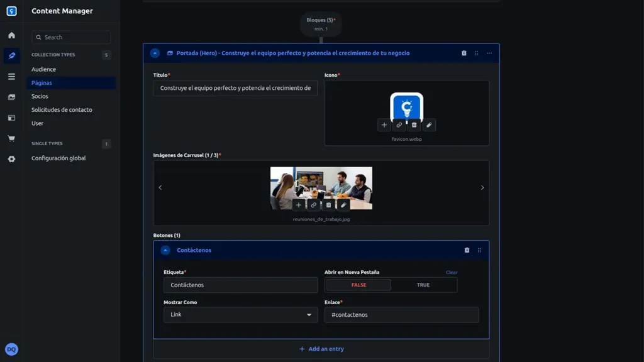The height and width of the screenshot is (362, 644).
Task: Open more actions for Portada block
Action: (489, 53)
